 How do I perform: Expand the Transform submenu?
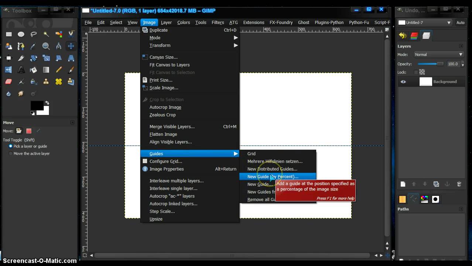coord(190,45)
